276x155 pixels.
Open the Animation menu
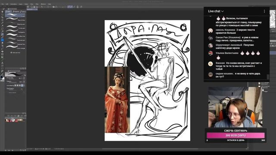coord(13,4)
